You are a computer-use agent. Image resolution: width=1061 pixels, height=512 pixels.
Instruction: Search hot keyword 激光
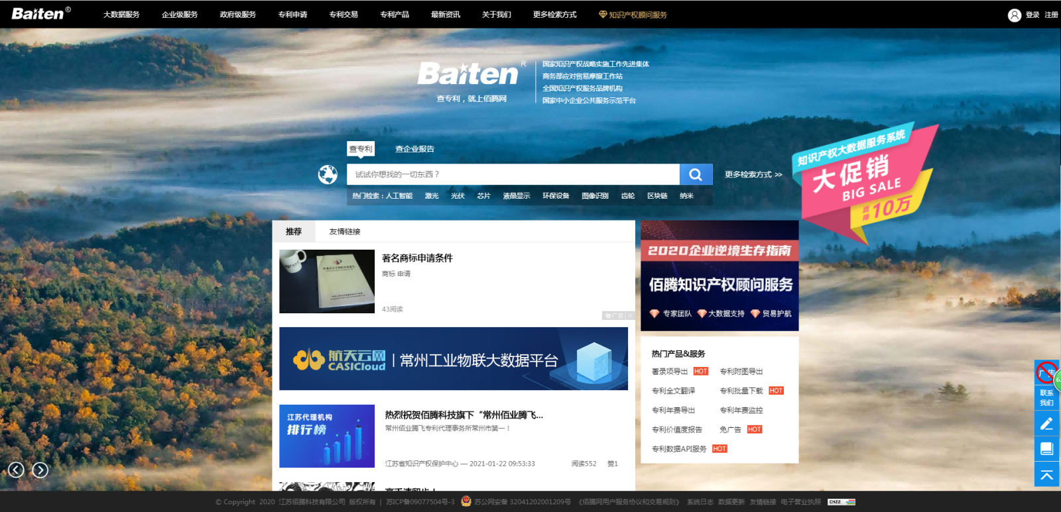pyautogui.click(x=432, y=196)
